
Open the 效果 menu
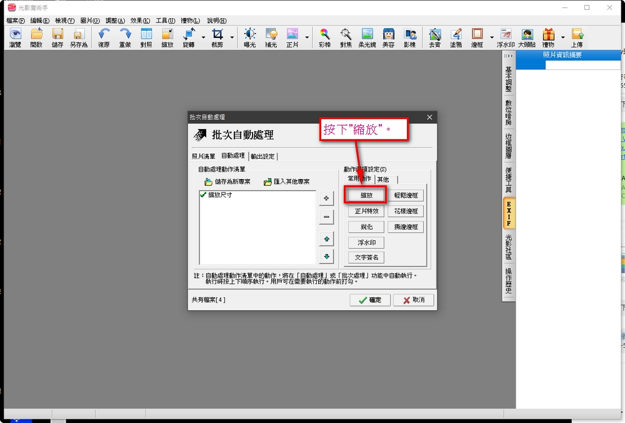140,21
